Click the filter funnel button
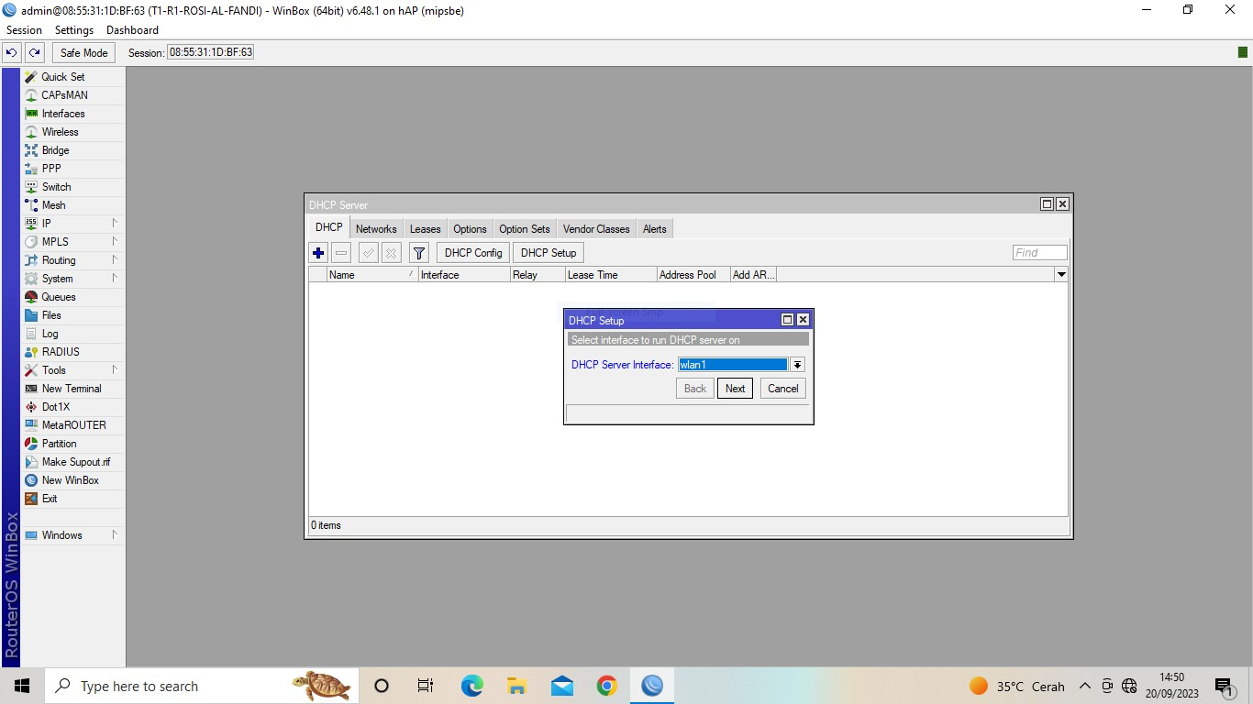Viewport: 1253px width, 704px height. 419,253
